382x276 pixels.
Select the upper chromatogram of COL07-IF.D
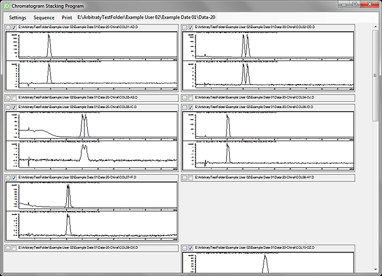(x=92, y=197)
